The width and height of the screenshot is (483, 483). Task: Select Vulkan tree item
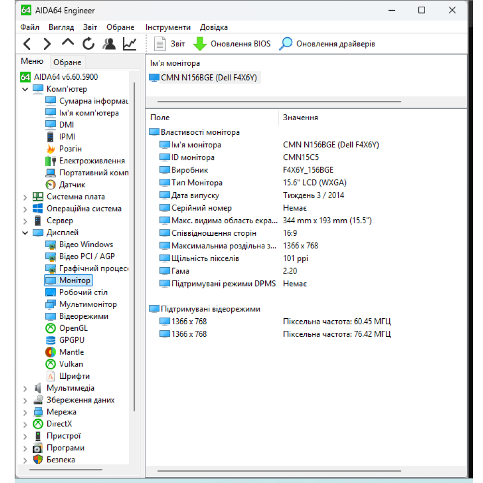[x=64, y=364]
